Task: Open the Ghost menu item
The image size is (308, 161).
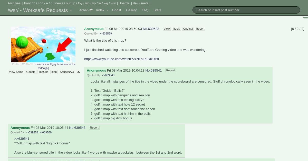Action: (x=117, y=10)
